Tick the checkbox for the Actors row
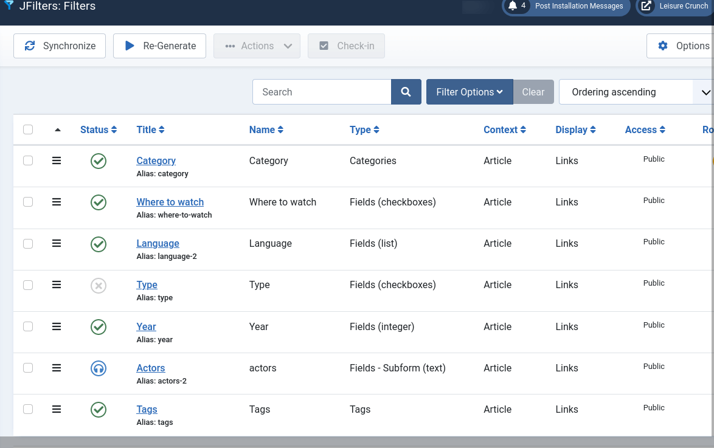 point(28,367)
